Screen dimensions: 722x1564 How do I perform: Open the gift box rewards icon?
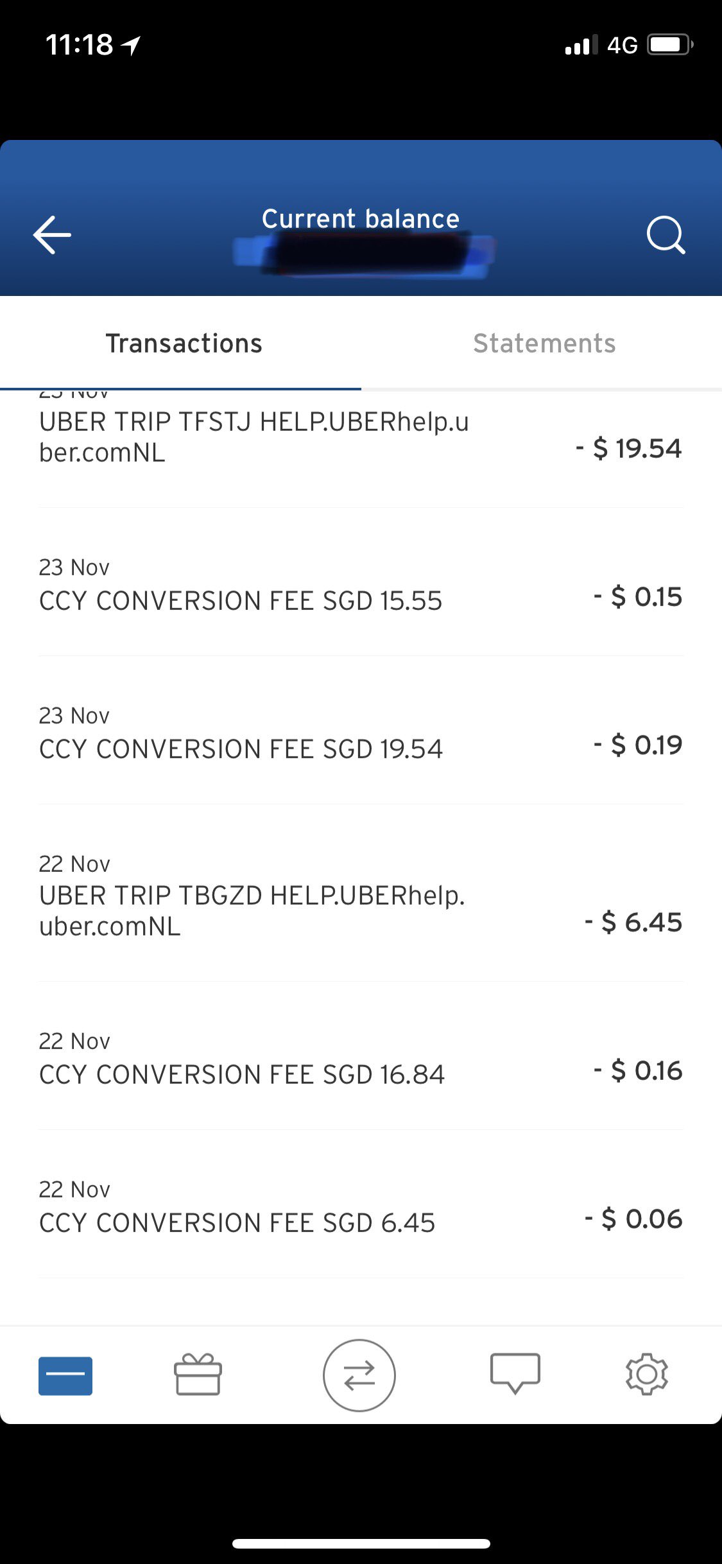tap(198, 1375)
